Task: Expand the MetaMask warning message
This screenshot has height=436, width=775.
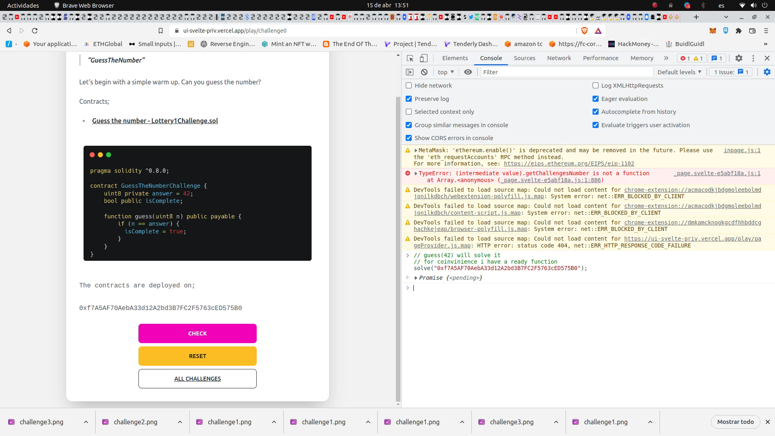Action: (416, 150)
